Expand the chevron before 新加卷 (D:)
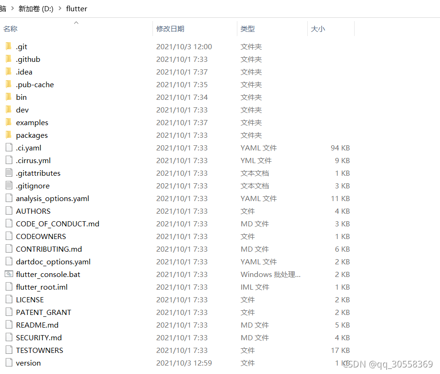The image size is (440, 374). pyautogui.click(x=12, y=8)
